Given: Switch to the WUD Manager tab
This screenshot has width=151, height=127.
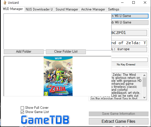Looking at the screenshot, I should tap(13, 9).
